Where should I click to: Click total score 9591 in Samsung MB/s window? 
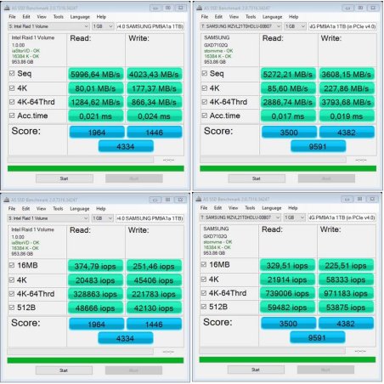point(318,146)
